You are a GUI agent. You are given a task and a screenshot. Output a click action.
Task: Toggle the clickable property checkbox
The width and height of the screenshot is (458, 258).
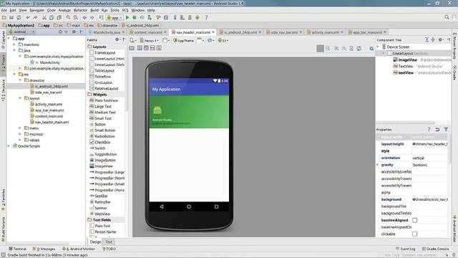tap(415, 234)
